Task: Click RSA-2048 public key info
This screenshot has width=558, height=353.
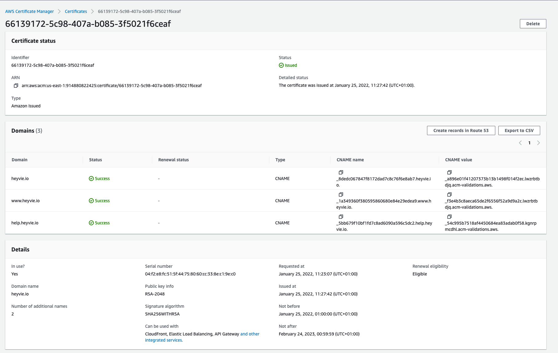Action: click(155, 294)
